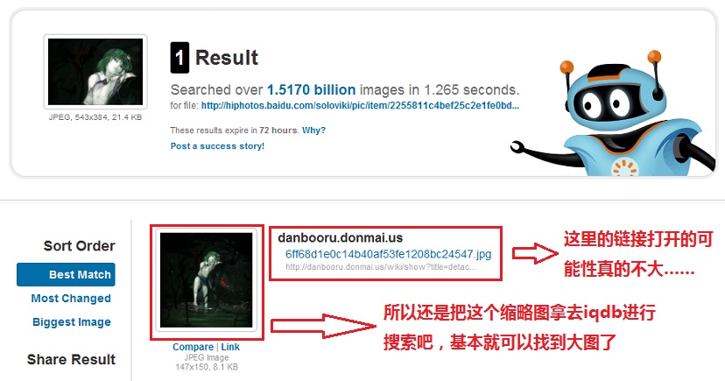
Task: Click the TinEye robot mascot
Action: pos(615,113)
